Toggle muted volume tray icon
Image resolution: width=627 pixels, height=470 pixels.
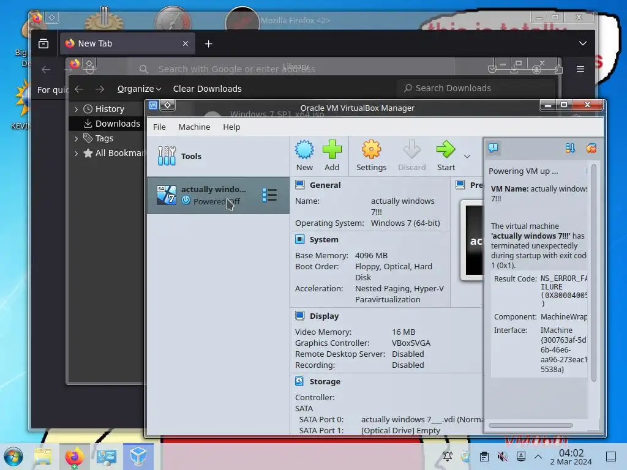click(502, 457)
